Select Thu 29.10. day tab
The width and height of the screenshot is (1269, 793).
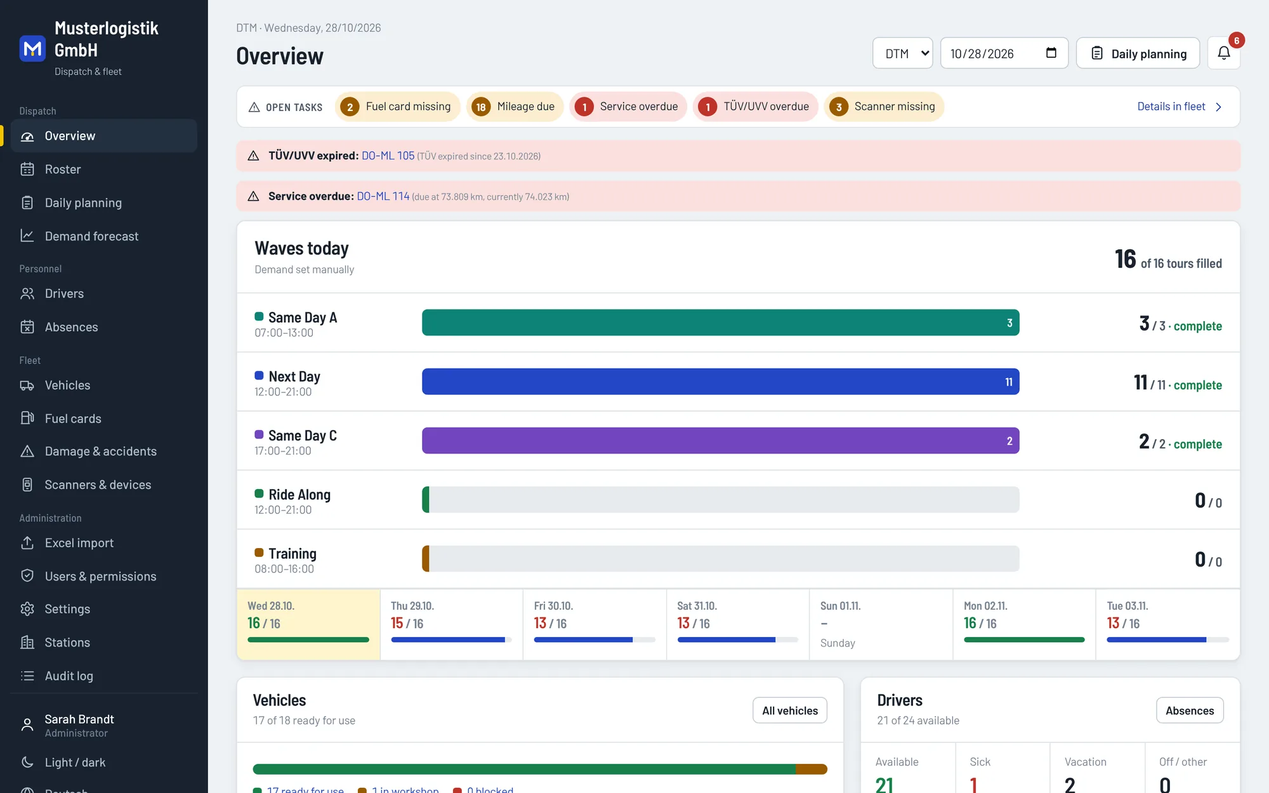(451, 625)
